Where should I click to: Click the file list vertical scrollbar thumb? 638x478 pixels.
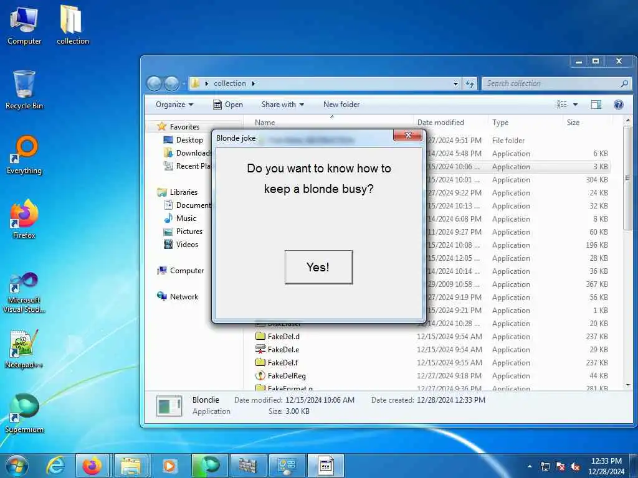[628, 178]
